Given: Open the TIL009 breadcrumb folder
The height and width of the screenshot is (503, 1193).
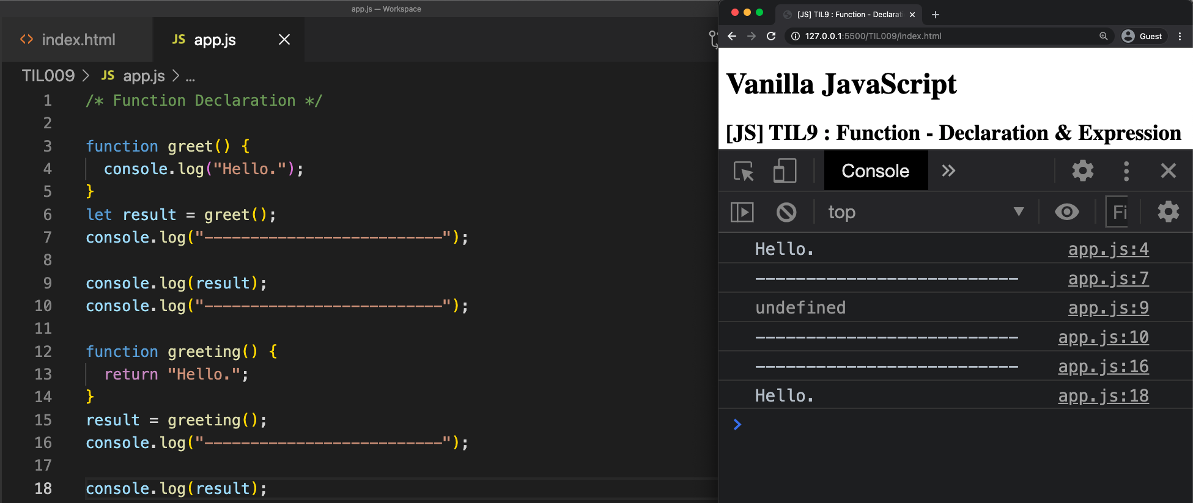Looking at the screenshot, I should point(48,76).
